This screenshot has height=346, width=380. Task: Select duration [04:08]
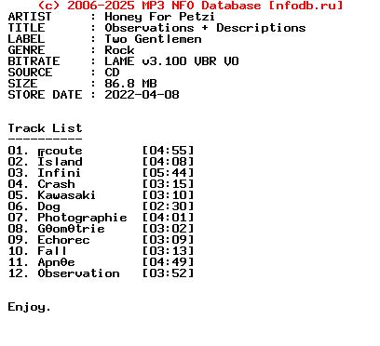click(x=168, y=162)
